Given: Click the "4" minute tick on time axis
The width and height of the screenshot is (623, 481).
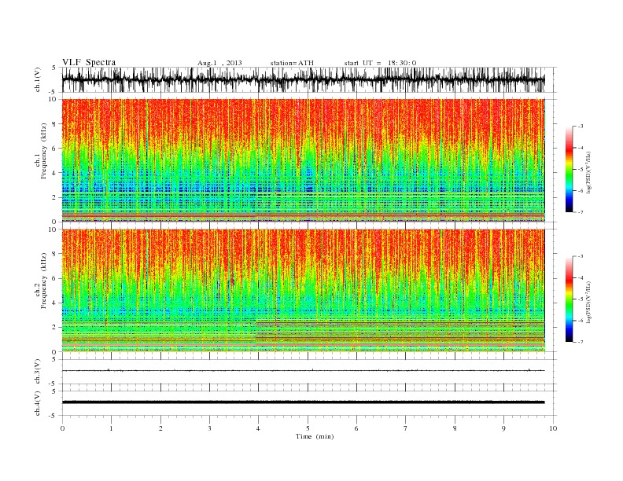Looking at the screenshot, I should [x=258, y=428].
